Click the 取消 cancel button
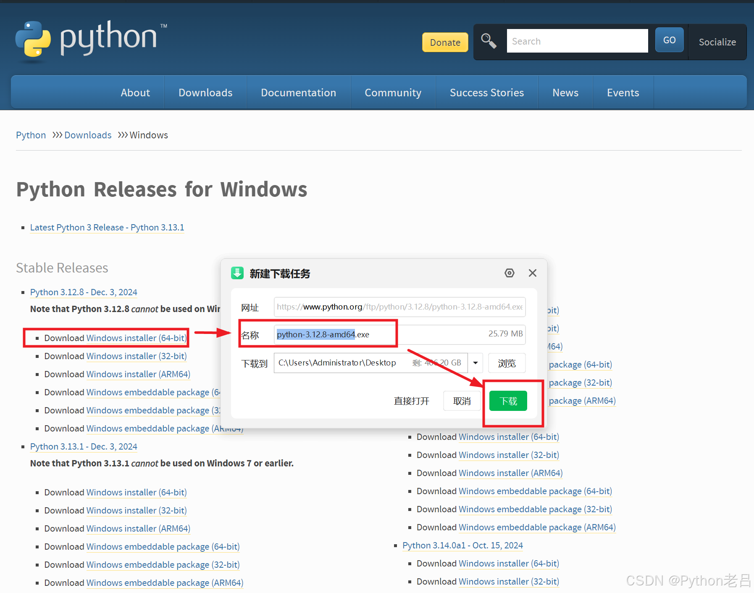 (x=462, y=401)
